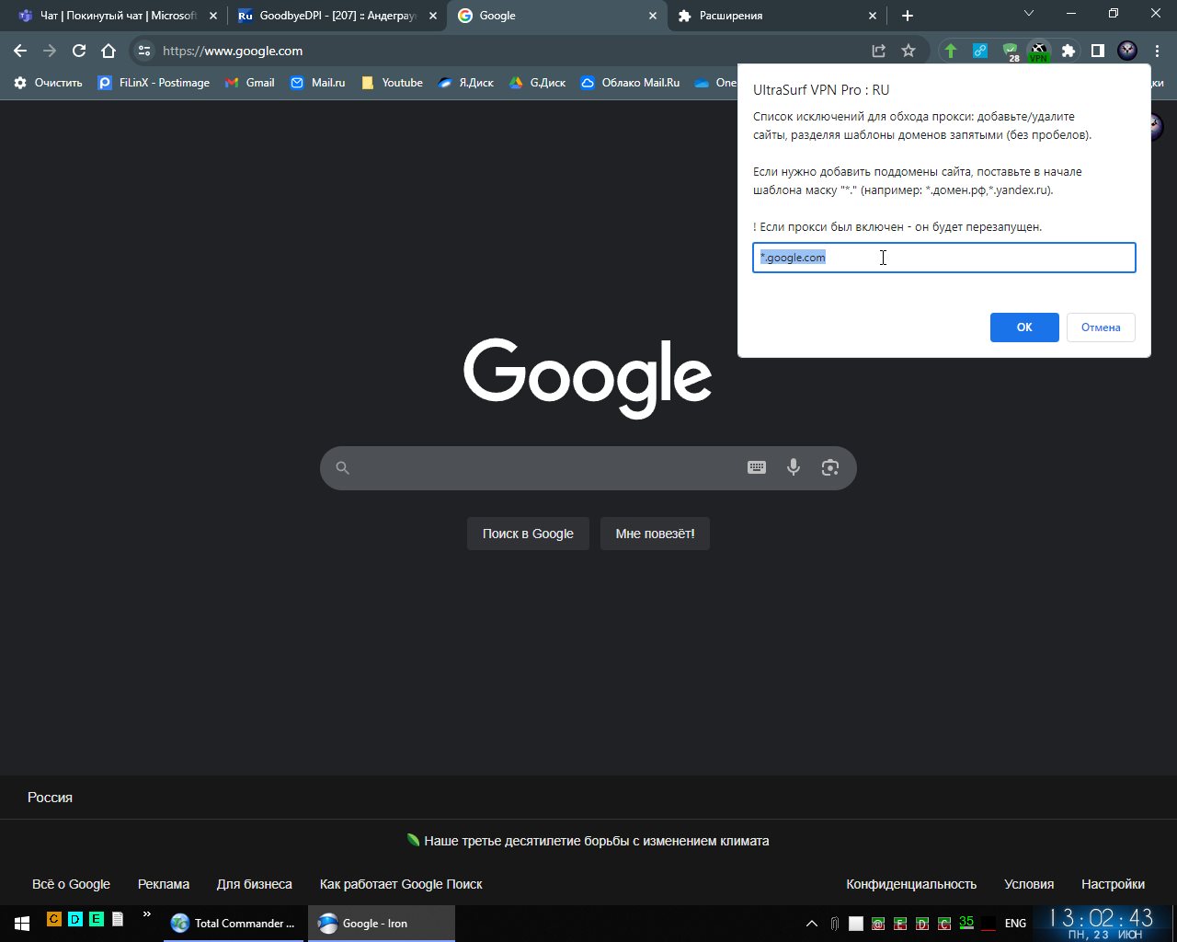
Task: Click the share page icon in address bar
Action: tap(879, 51)
